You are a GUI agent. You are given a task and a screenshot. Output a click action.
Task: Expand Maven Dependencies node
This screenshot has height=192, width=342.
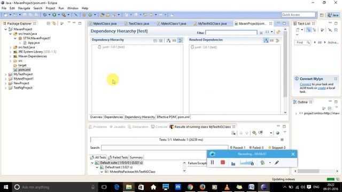10,57
